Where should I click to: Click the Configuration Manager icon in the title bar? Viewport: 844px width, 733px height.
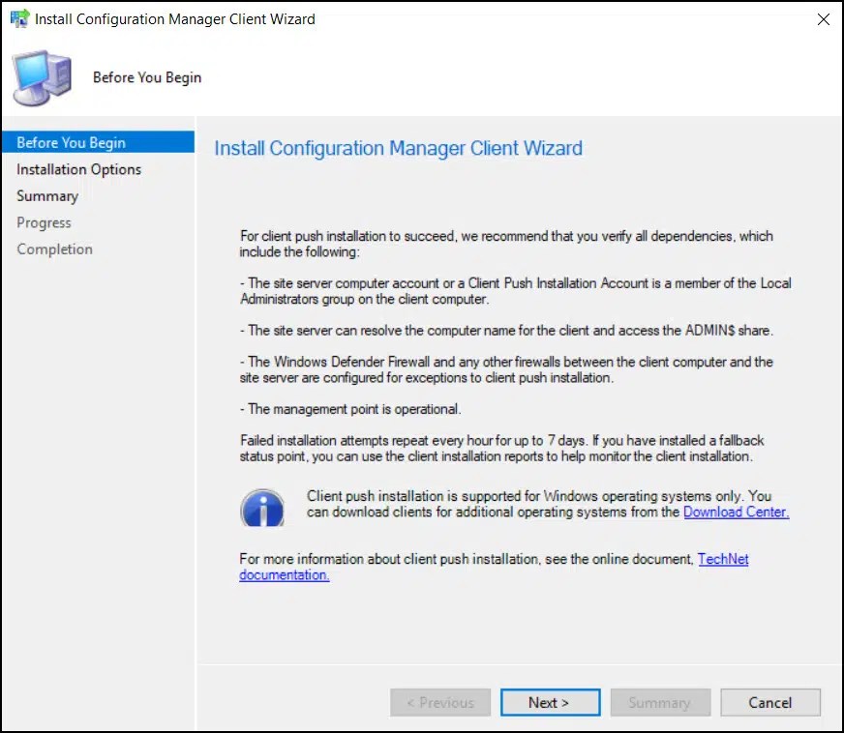[x=19, y=18]
